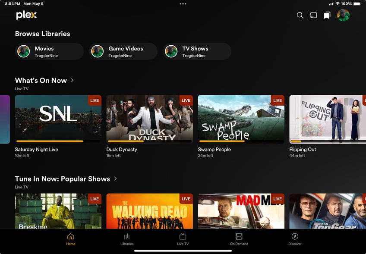Image resolution: width=366 pixels, height=254 pixels.
Task: Tap the LIVE badge on The Walking Dead
Action: [186, 199]
